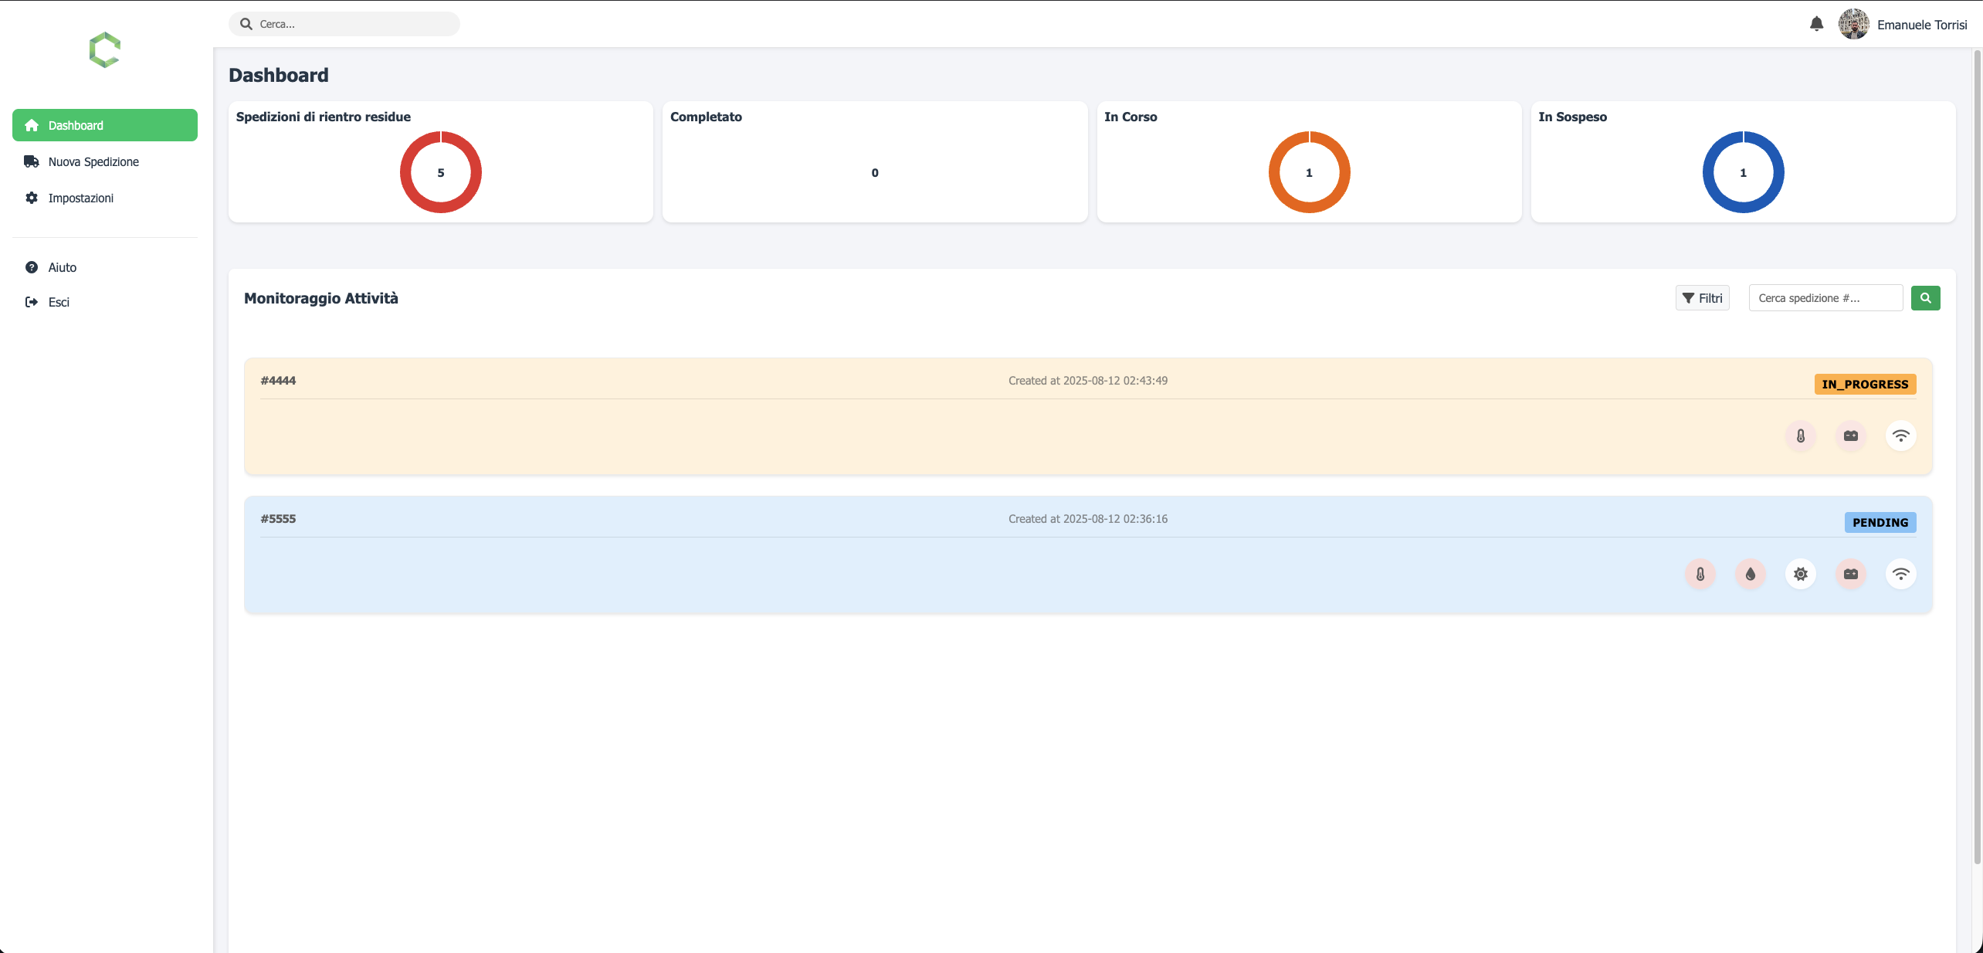Open notifications via the bell icon

click(x=1815, y=24)
